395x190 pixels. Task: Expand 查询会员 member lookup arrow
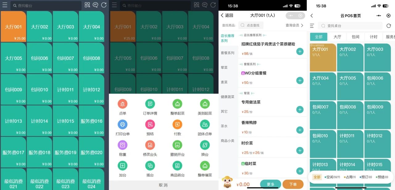pos(302,26)
